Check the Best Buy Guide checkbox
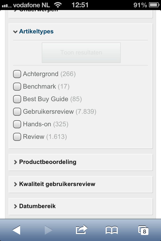 coord(17,99)
